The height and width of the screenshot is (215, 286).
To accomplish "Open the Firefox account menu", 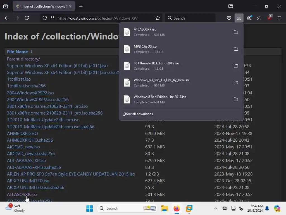I will pyautogui.click(x=249, y=18).
